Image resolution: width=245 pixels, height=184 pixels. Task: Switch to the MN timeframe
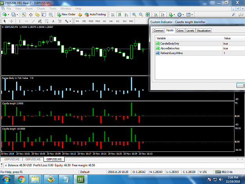click(131, 21)
